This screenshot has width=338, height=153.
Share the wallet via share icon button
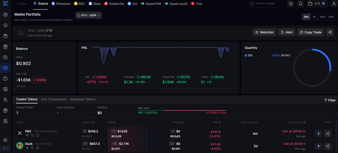click(330, 32)
